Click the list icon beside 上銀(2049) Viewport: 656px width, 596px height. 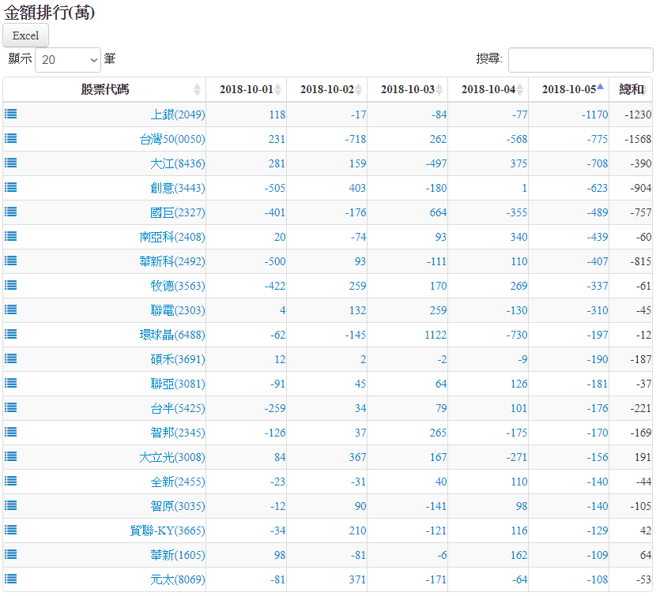pyautogui.click(x=11, y=114)
